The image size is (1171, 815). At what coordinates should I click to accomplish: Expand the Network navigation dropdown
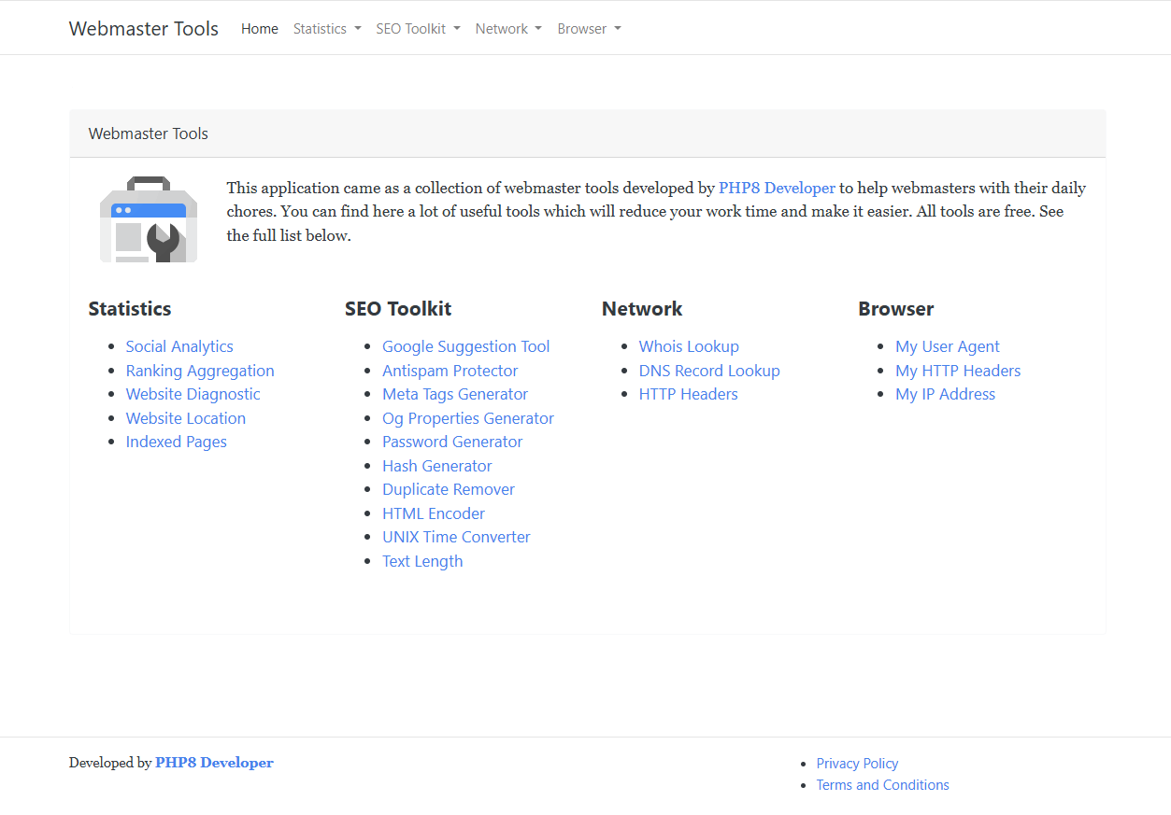(x=507, y=29)
